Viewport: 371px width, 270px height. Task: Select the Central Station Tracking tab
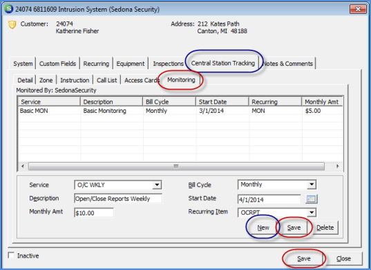[x=223, y=63]
